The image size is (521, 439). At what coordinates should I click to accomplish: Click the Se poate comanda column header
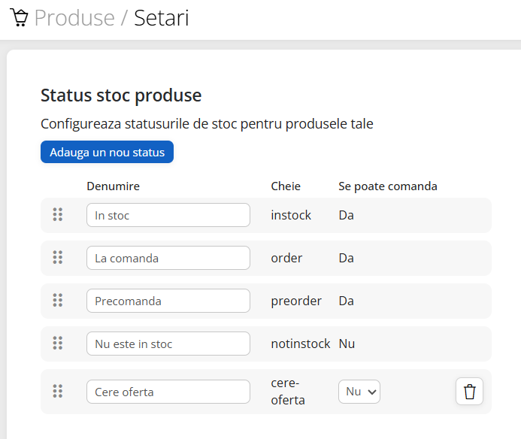pos(388,186)
